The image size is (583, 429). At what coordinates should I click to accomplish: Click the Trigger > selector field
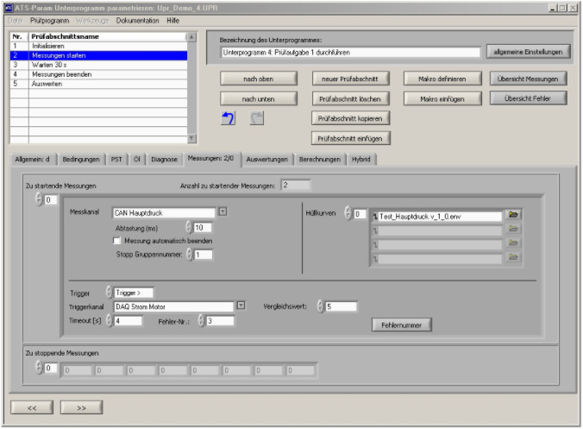(134, 293)
